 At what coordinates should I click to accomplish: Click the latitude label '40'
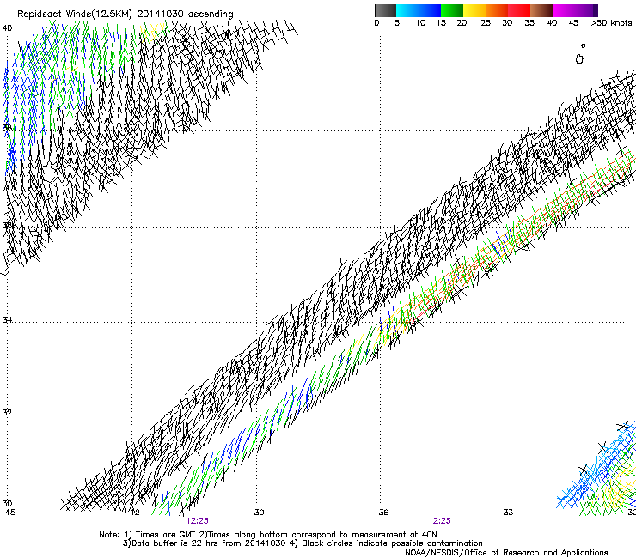(x=7, y=28)
